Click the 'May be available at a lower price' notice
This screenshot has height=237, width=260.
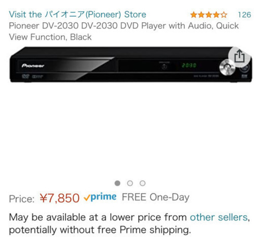[x=129, y=223]
